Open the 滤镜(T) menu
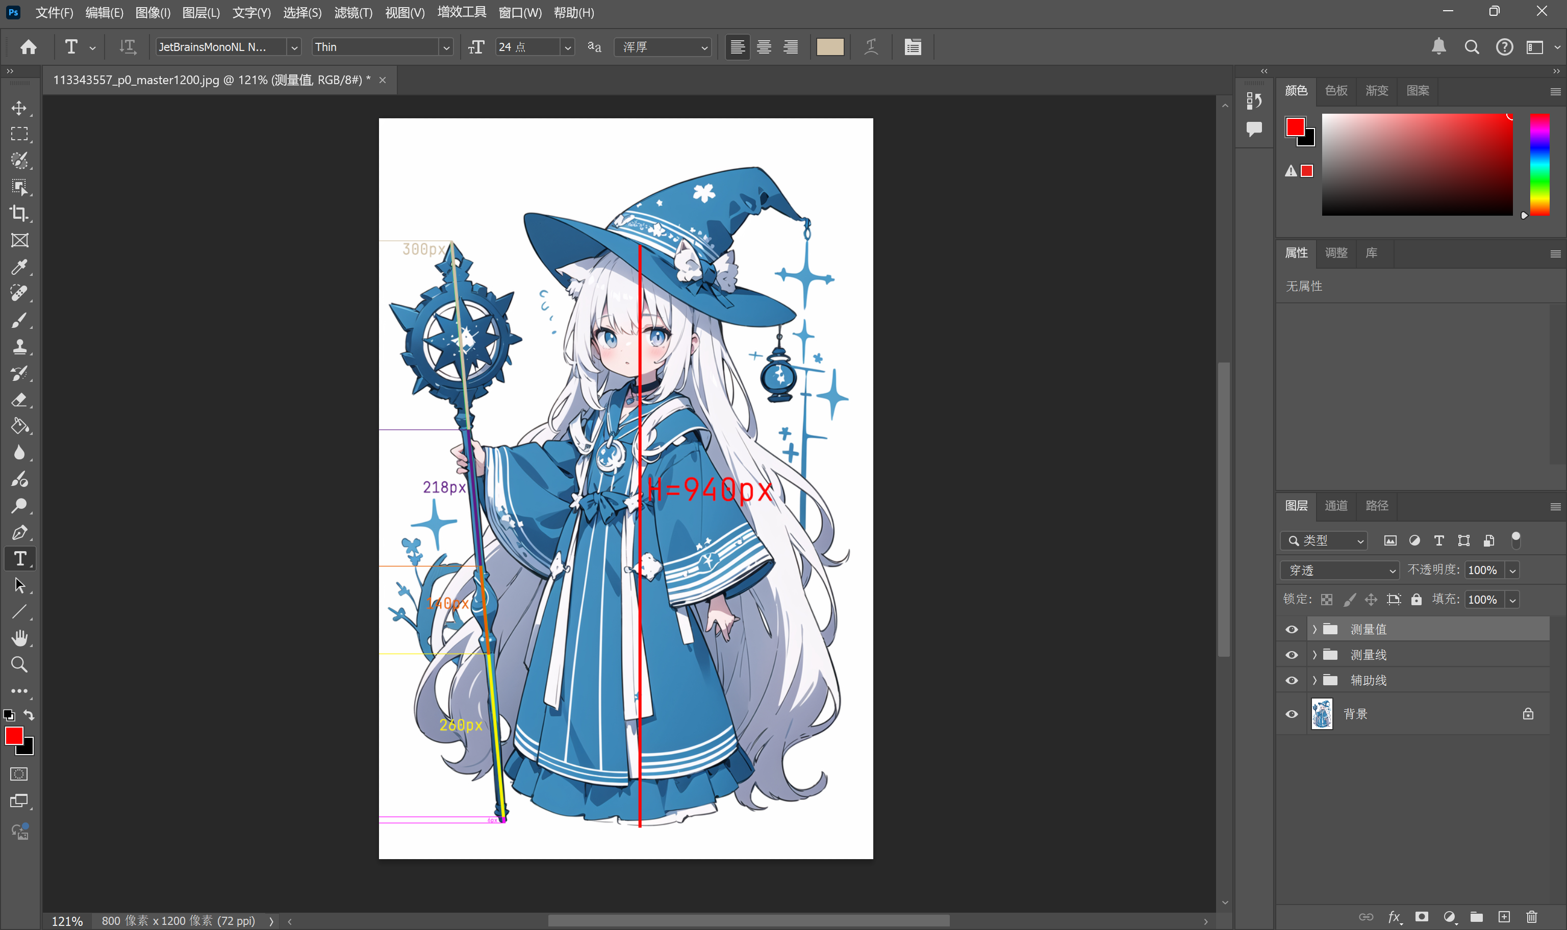 (353, 13)
